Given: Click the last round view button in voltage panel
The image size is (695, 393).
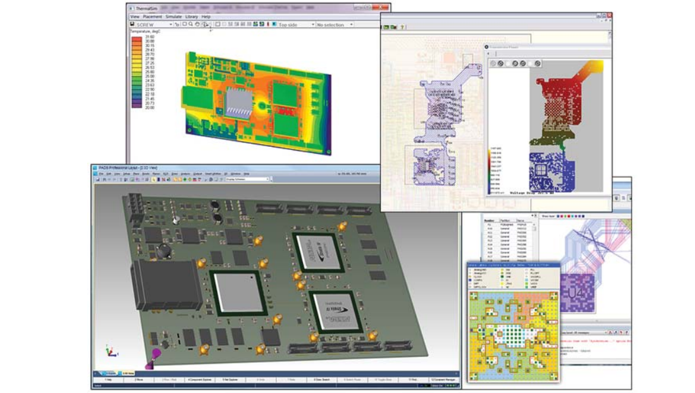Looking at the screenshot, I should click(x=537, y=63).
